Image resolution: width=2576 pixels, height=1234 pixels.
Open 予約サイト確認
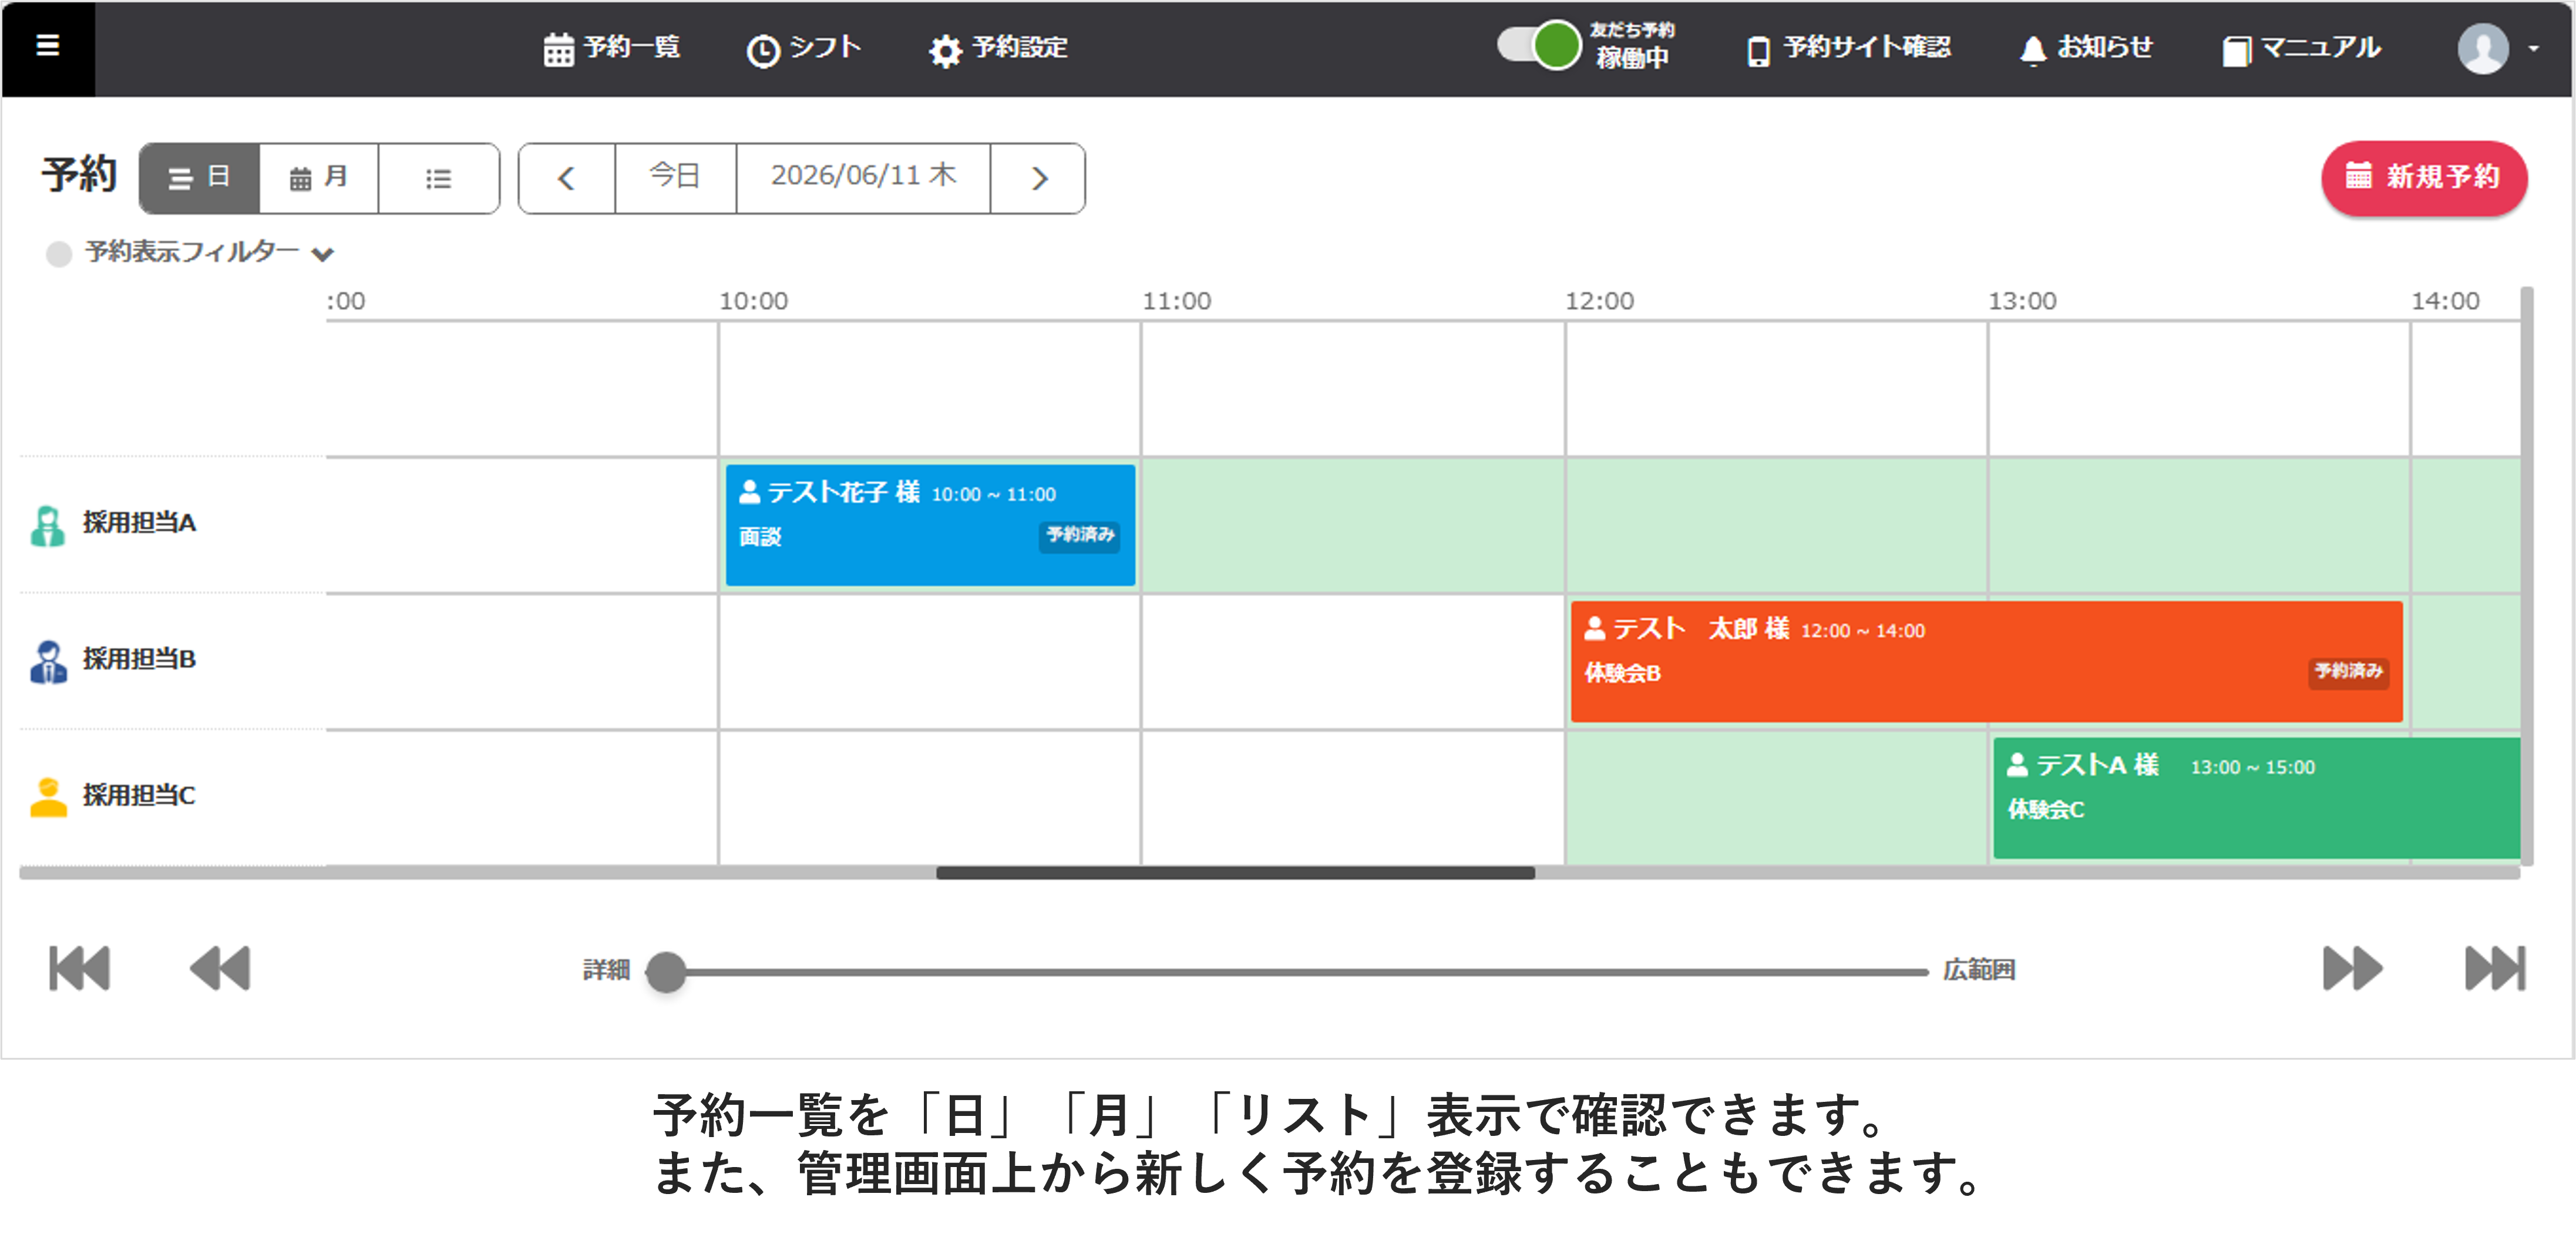point(1848,48)
